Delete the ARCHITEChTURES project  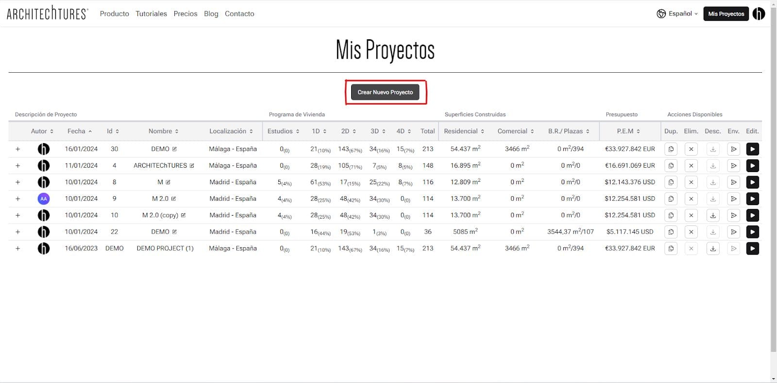[x=691, y=166]
